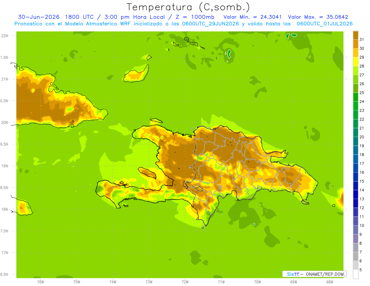This screenshot has height=286, width=370.
Task: Click the "8.5N" latitude tick label
Action: pos(5,188)
